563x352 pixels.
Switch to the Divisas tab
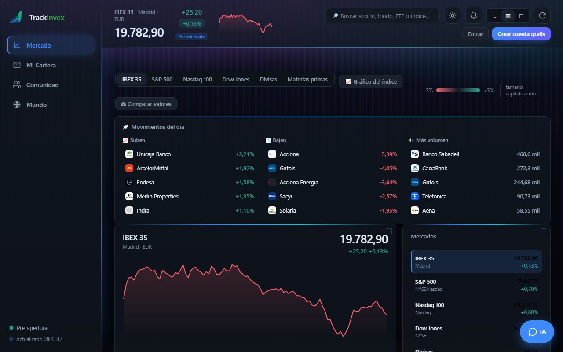(268, 80)
